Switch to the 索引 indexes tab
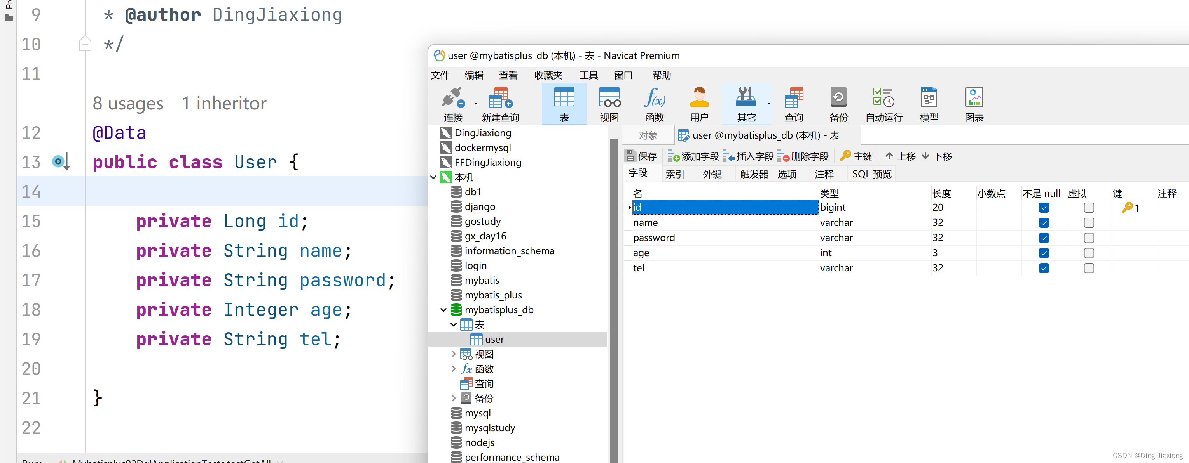The height and width of the screenshot is (463, 1189). click(x=675, y=174)
